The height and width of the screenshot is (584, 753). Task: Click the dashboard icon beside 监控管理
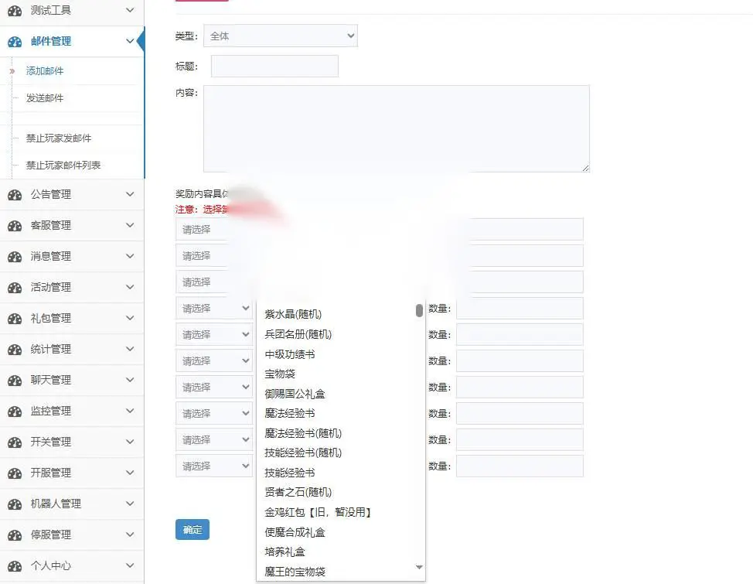pyautogui.click(x=15, y=412)
